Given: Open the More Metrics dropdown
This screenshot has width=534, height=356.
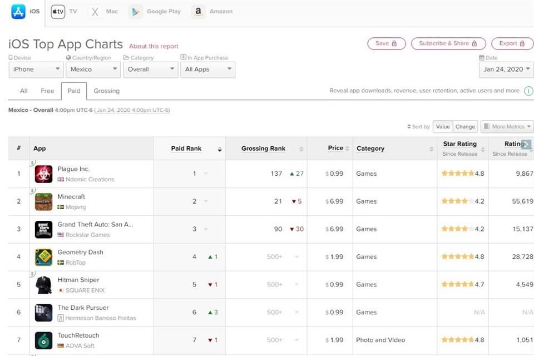Looking at the screenshot, I should pos(507,127).
